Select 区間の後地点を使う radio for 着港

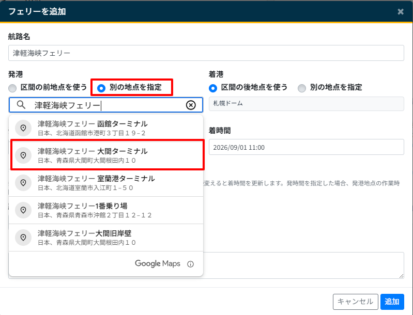point(213,88)
